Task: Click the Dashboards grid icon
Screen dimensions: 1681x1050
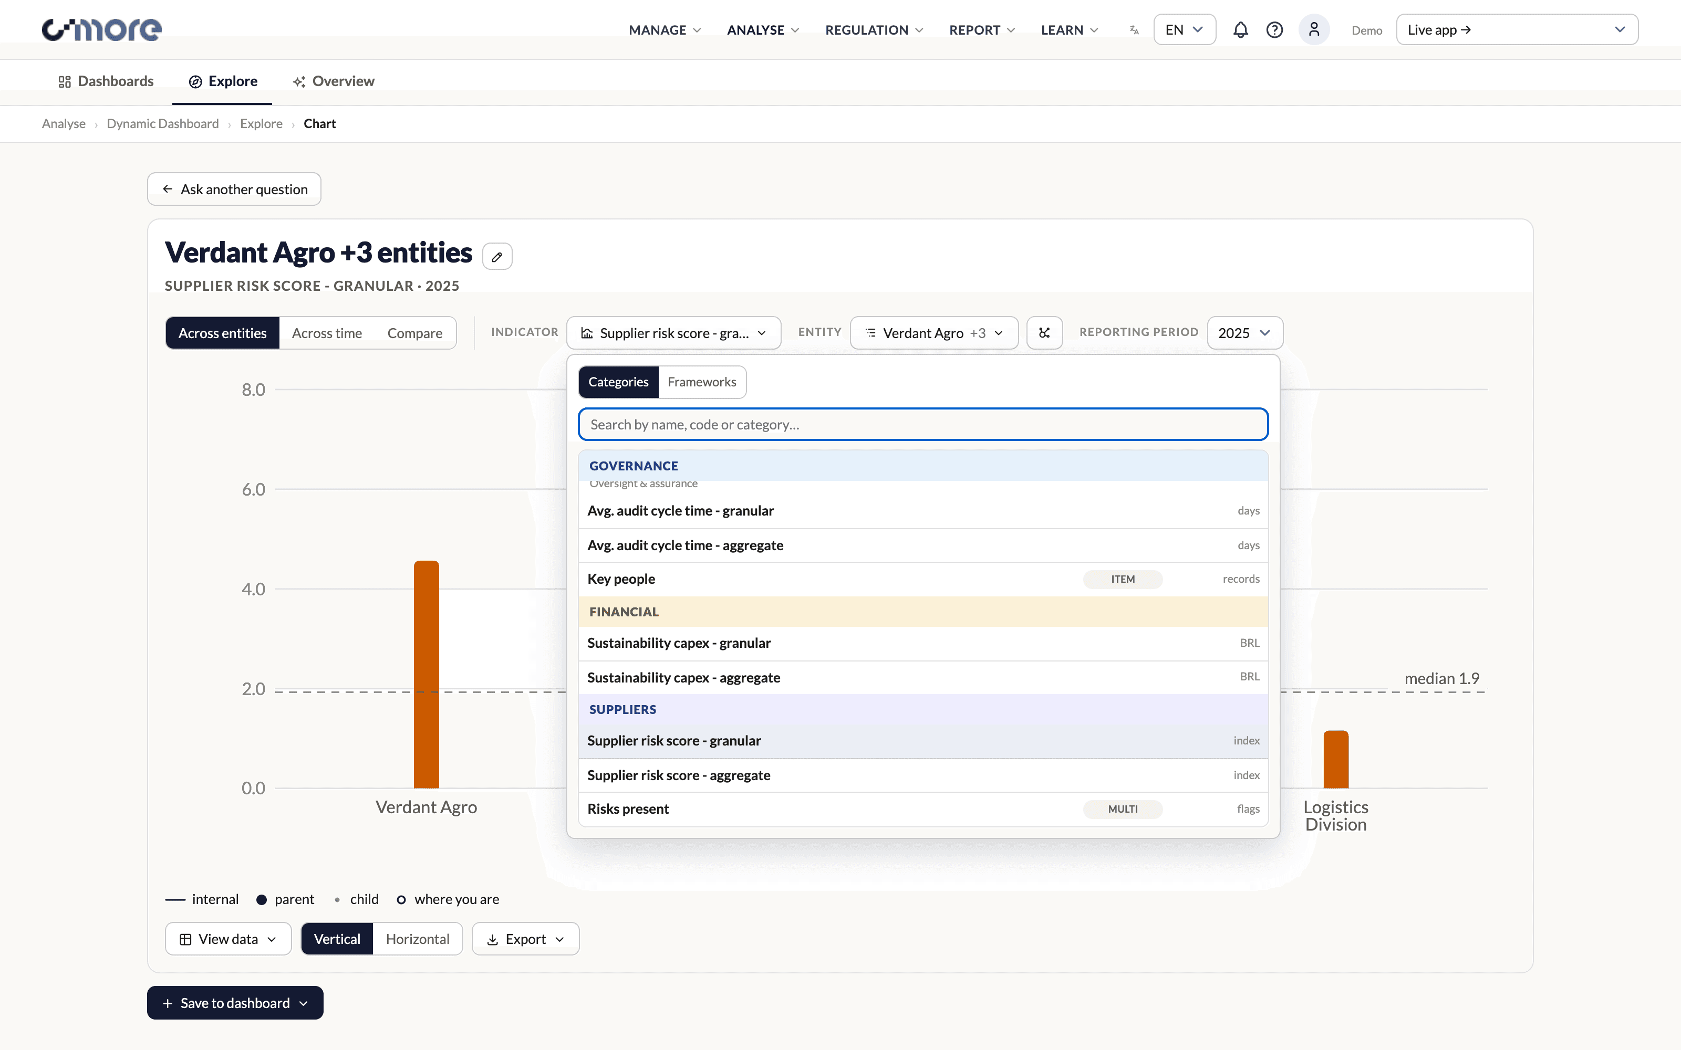Action: [x=65, y=82]
